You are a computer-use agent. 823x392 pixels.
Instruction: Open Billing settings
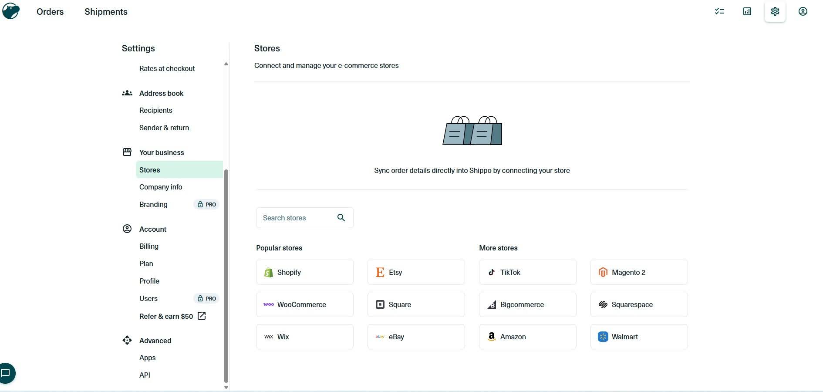(149, 246)
